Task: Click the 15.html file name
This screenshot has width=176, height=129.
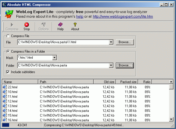Action: 12,115
